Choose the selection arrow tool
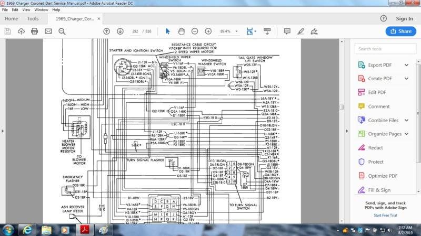Screen dimensions: 421x236 pyautogui.click(x=168, y=31)
